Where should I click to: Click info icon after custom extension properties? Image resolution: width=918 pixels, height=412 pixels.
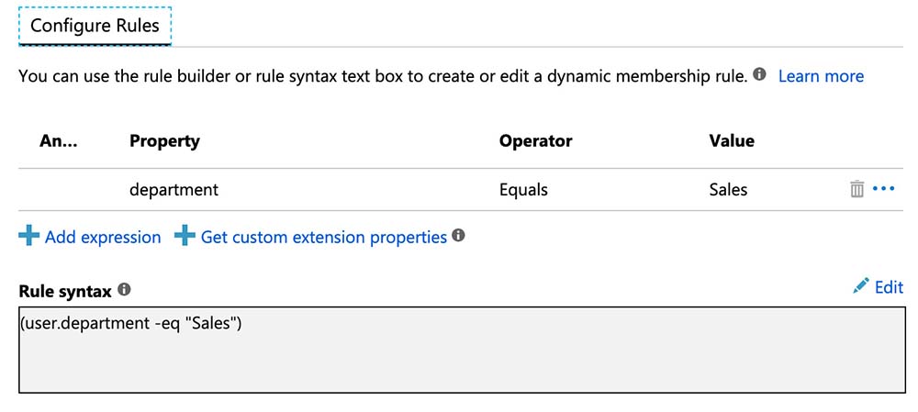pos(459,236)
